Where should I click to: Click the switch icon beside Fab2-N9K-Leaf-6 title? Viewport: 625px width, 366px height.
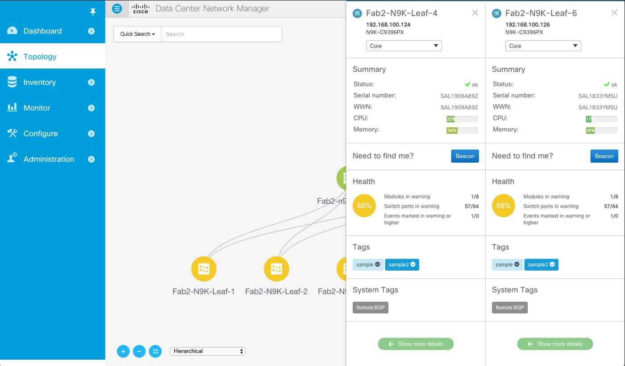pyautogui.click(x=496, y=14)
